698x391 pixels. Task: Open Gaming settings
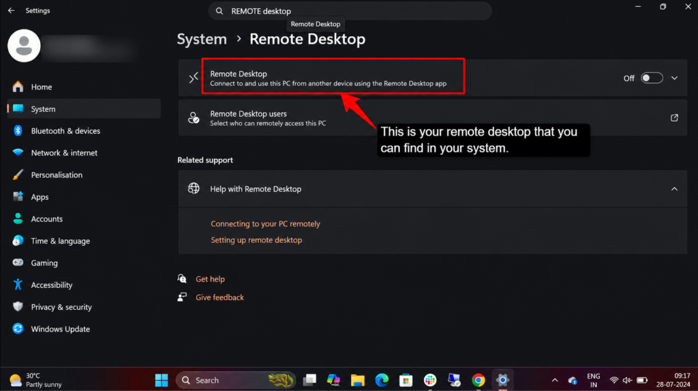click(84, 263)
